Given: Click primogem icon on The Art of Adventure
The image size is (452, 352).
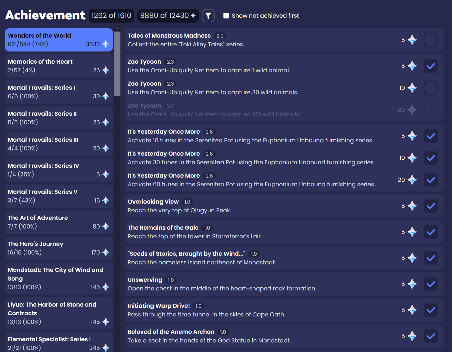Looking at the screenshot, I should pos(106,226).
